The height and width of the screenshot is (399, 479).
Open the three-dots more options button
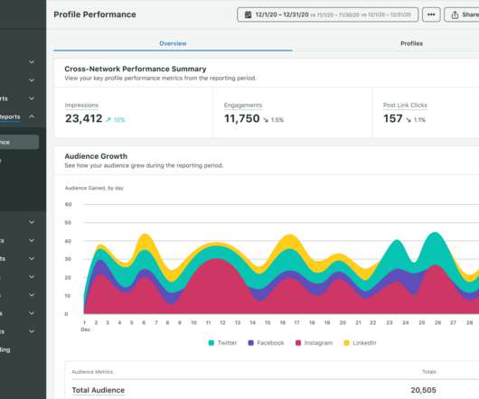pyautogui.click(x=431, y=14)
